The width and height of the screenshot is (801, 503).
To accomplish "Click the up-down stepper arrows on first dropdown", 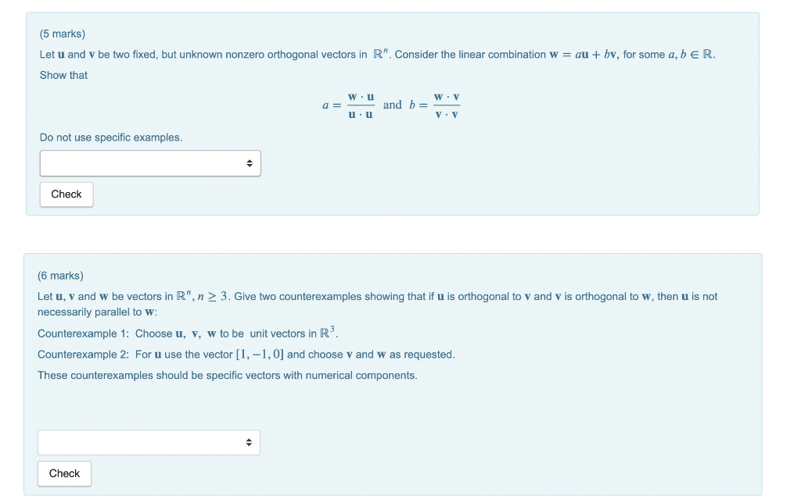I will (x=250, y=162).
